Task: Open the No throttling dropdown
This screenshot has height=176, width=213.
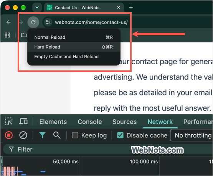Action: coord(192,135)
